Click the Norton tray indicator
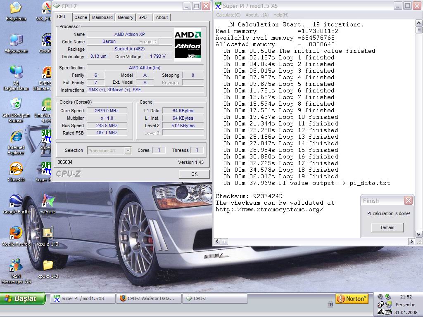The width and height of the screenshot is (423, 317). tap(352, 298)
